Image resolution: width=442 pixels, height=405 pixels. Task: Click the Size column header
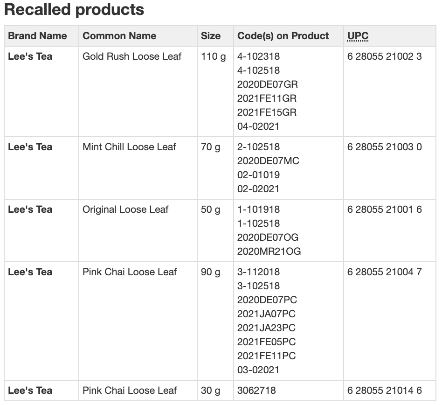(x=211, y=36)
